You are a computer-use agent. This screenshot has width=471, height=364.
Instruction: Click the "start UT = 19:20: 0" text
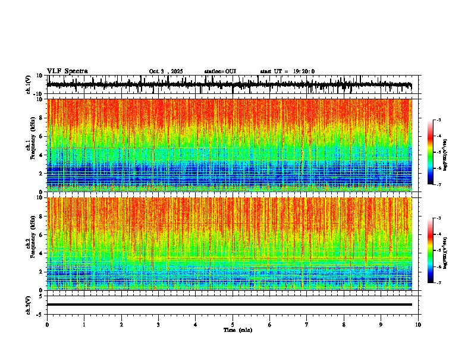tap(287, 71)
